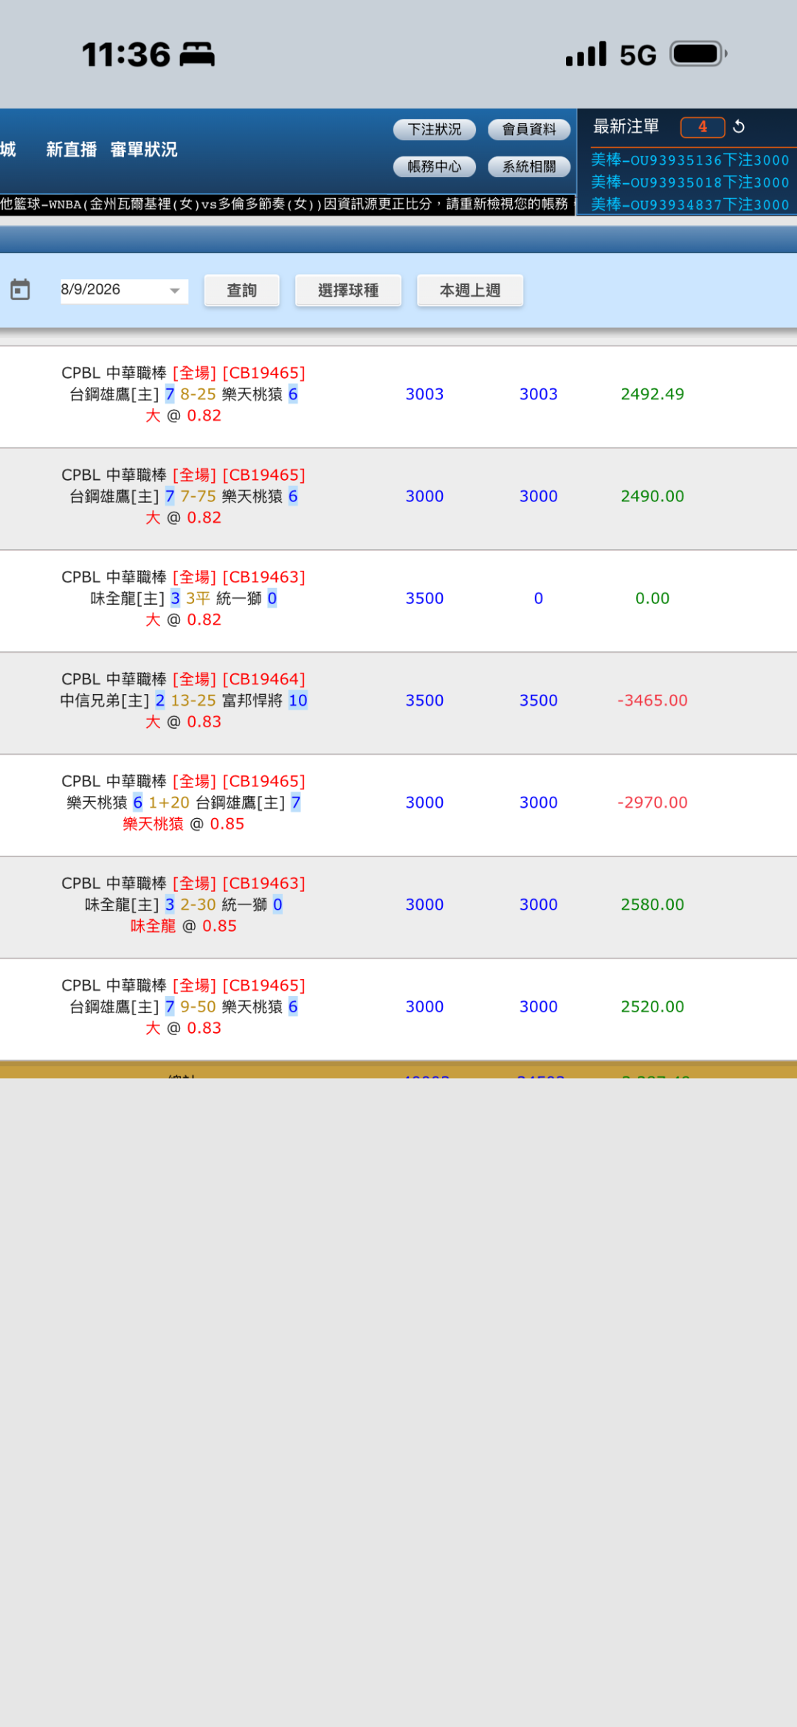Open latest bet OU93935136
This screenshot has height=1727, width=797.
pos(690,160)
